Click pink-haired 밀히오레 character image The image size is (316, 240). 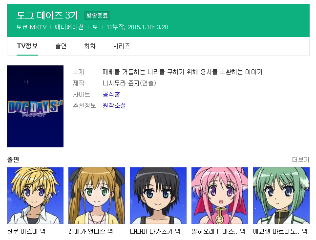(220, 196)
